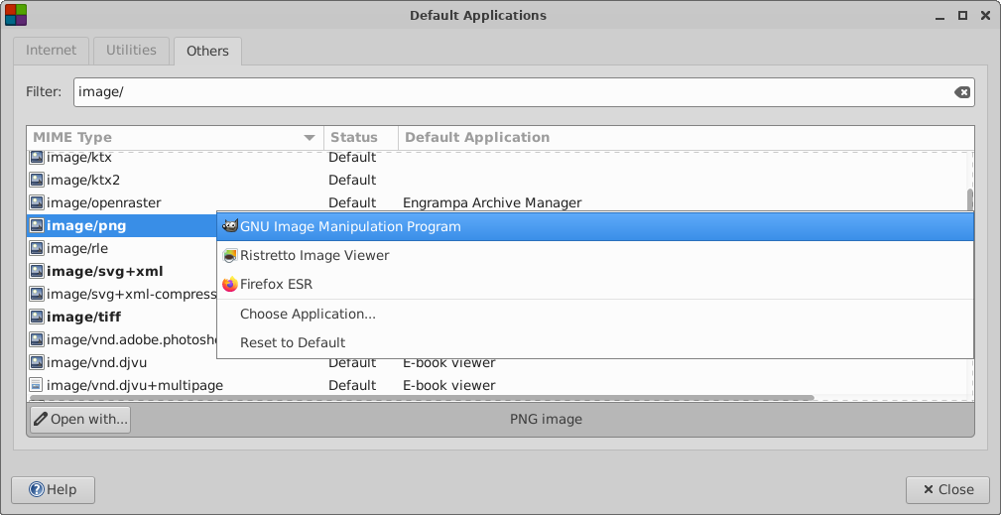
Task: Click the Close button at the bottom
Action: [x=948, y=490]
